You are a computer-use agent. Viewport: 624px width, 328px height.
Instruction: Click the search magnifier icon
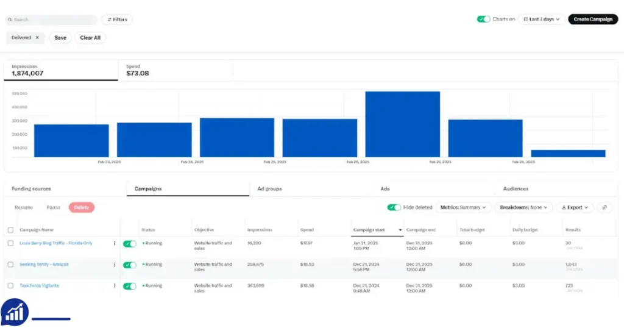(x=10, y=20)
